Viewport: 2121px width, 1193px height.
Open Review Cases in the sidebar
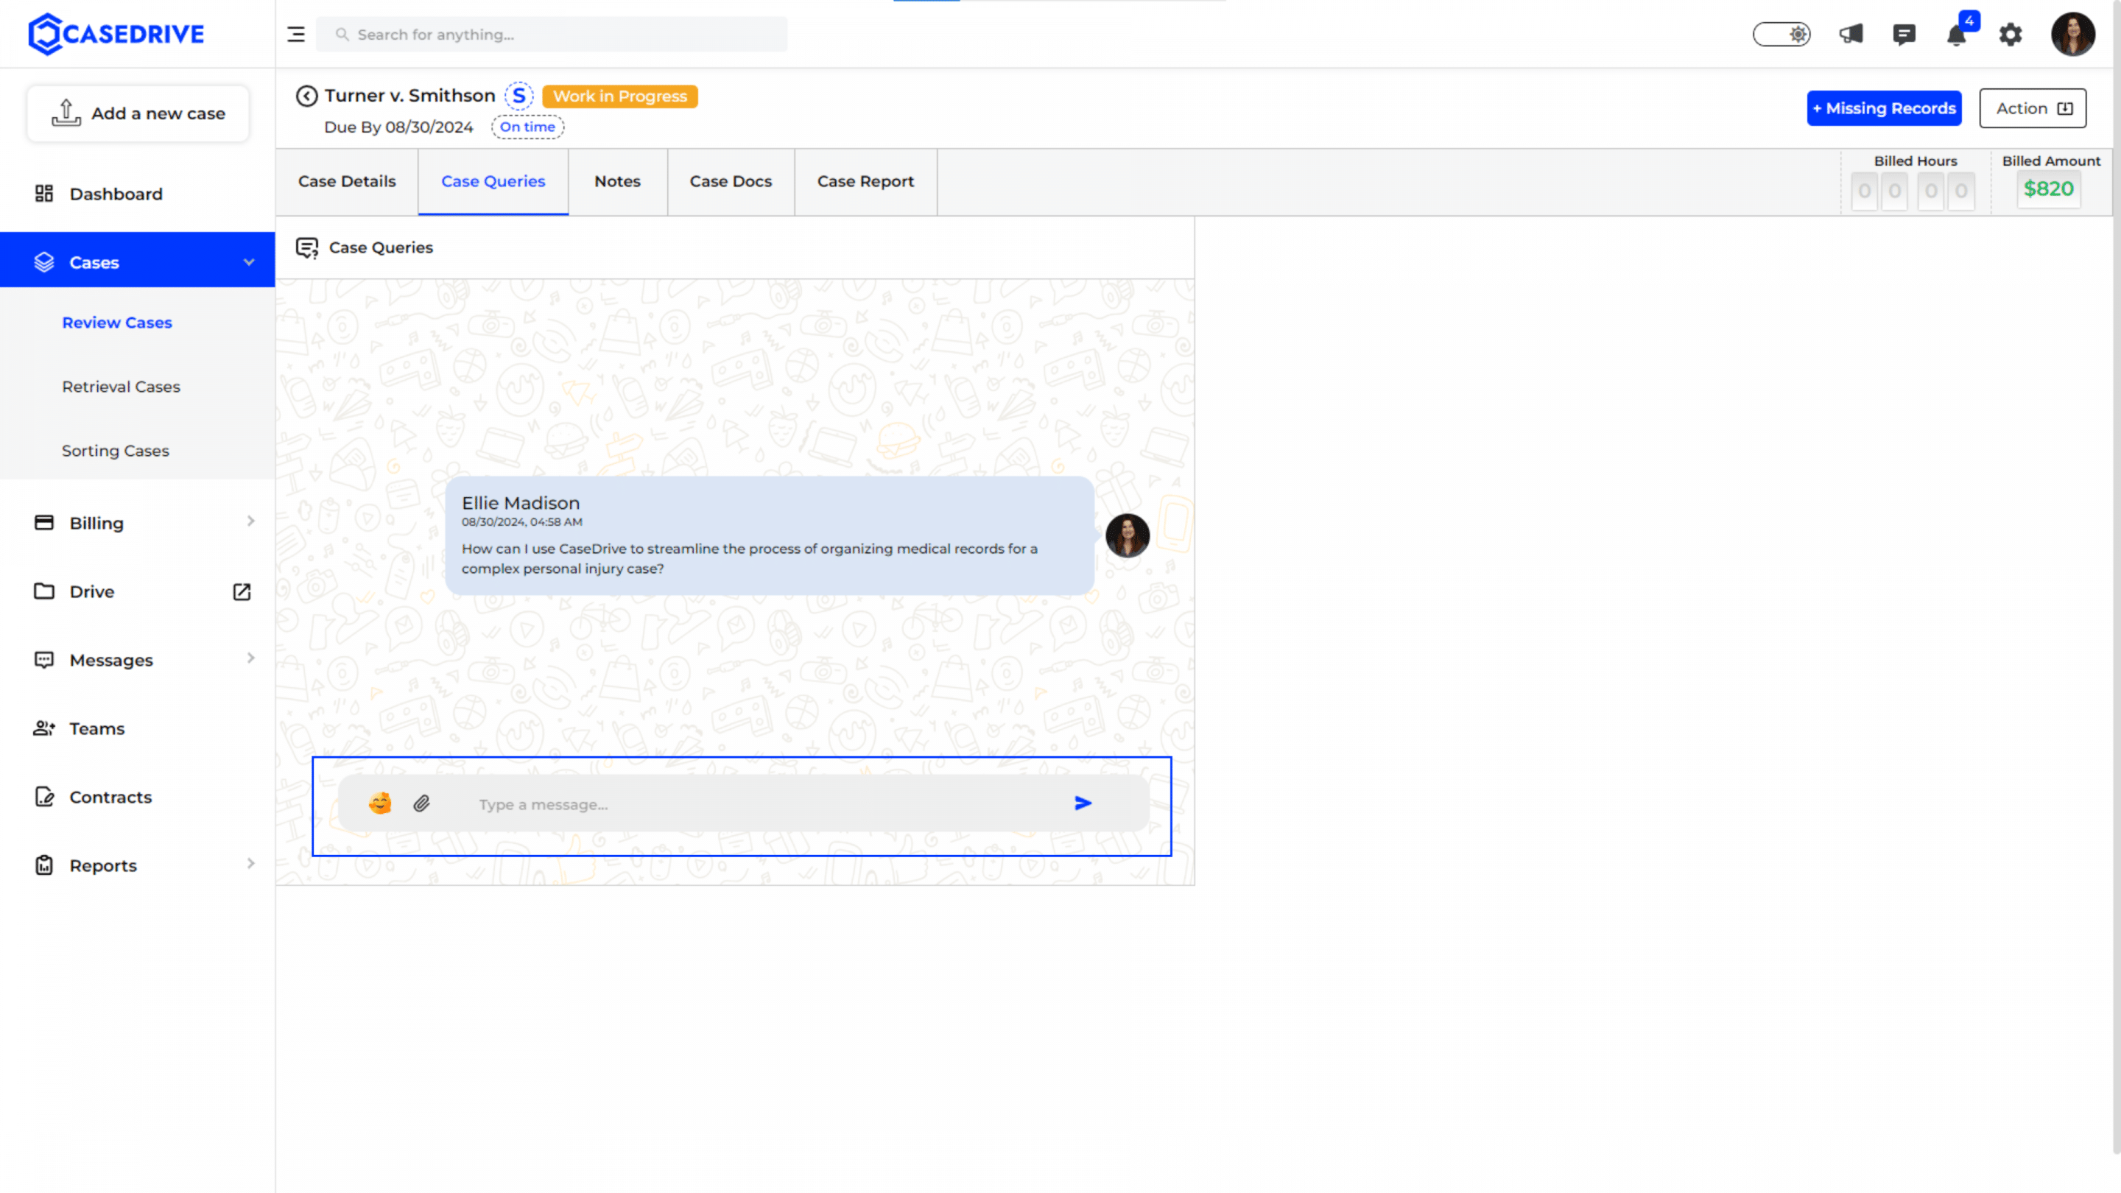click(117, 323)
